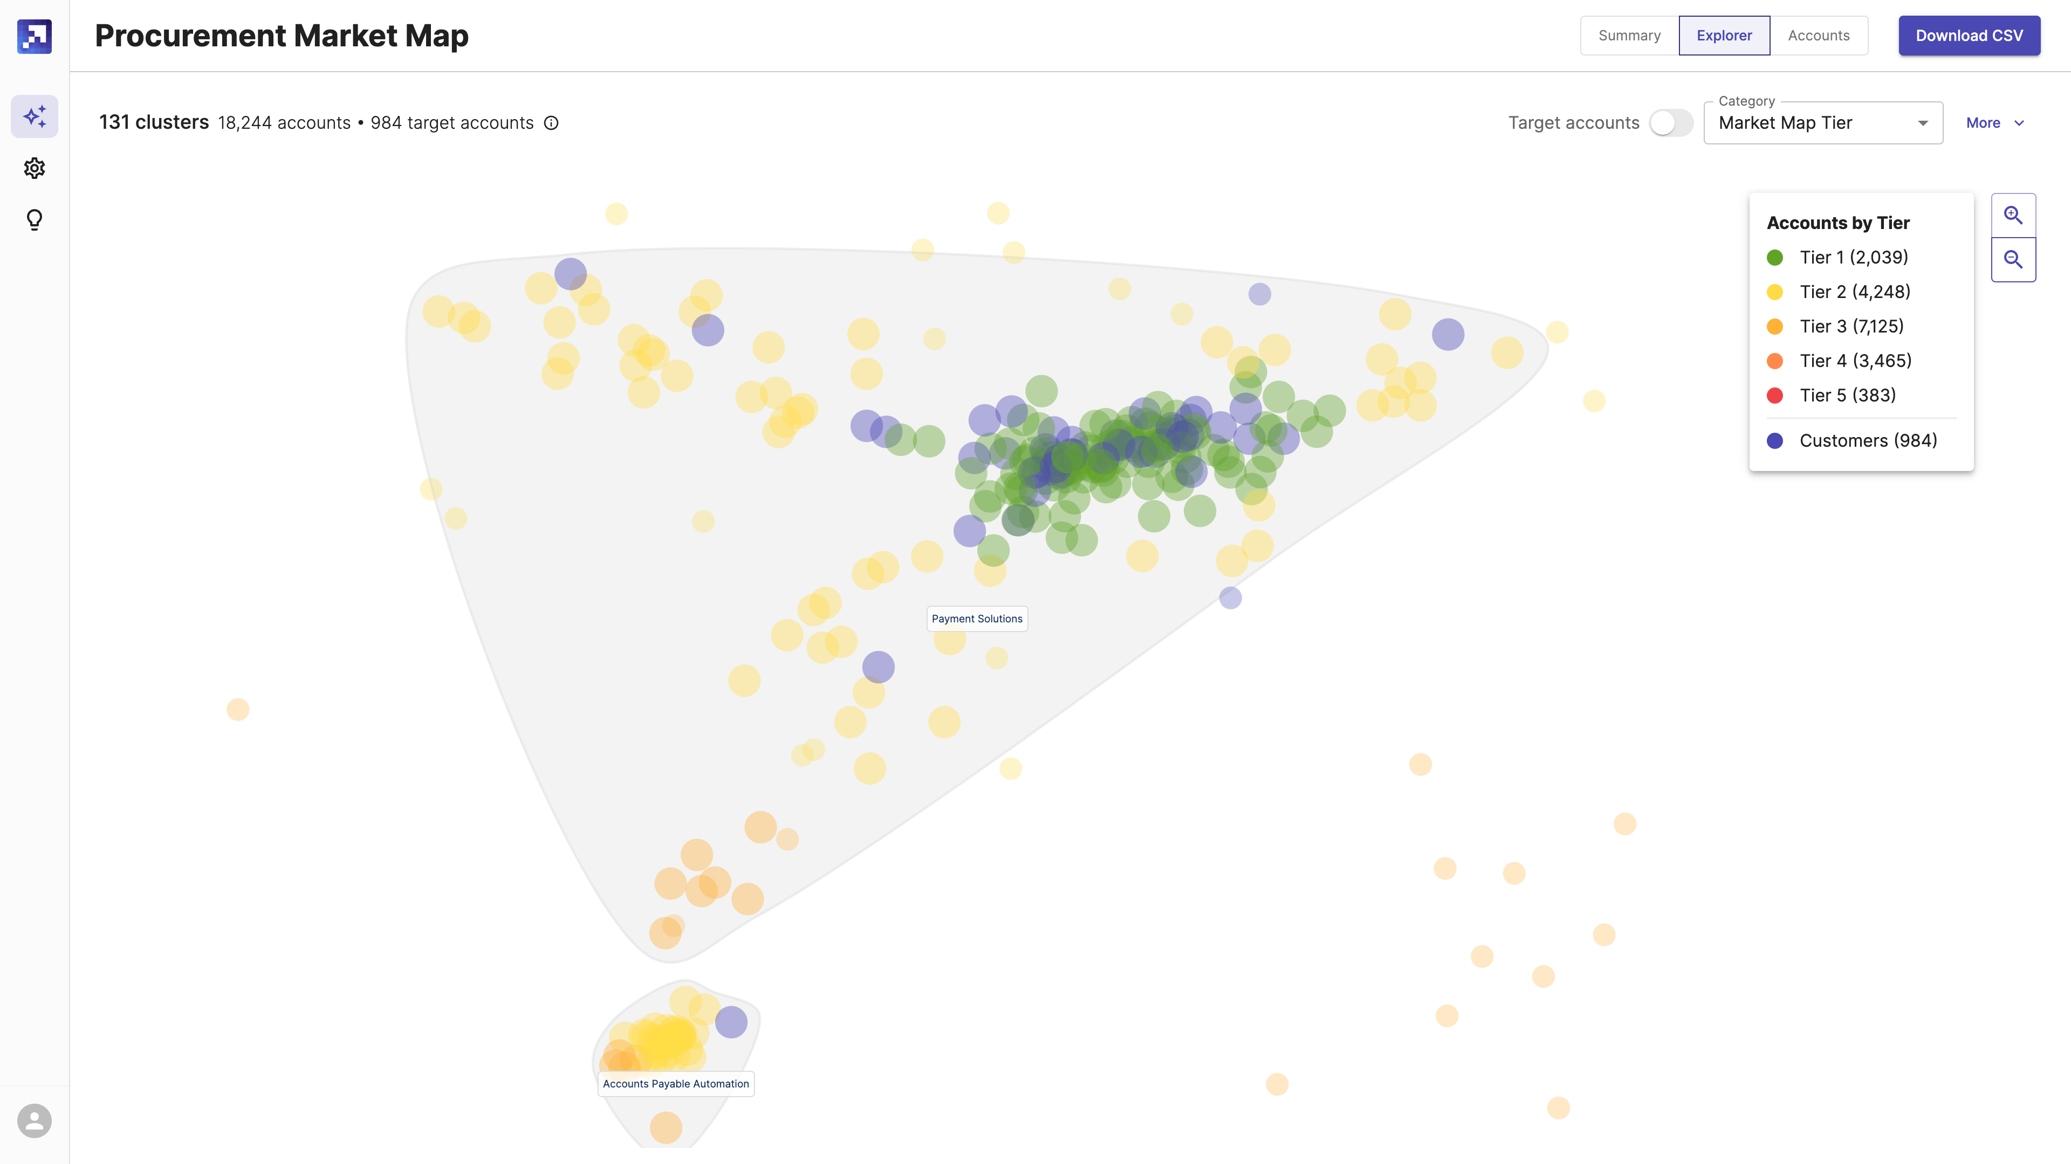This screenshot has height=1164, width=2071.
Task: Select the Payment Solutions cluster
Action: pos(977,618)
